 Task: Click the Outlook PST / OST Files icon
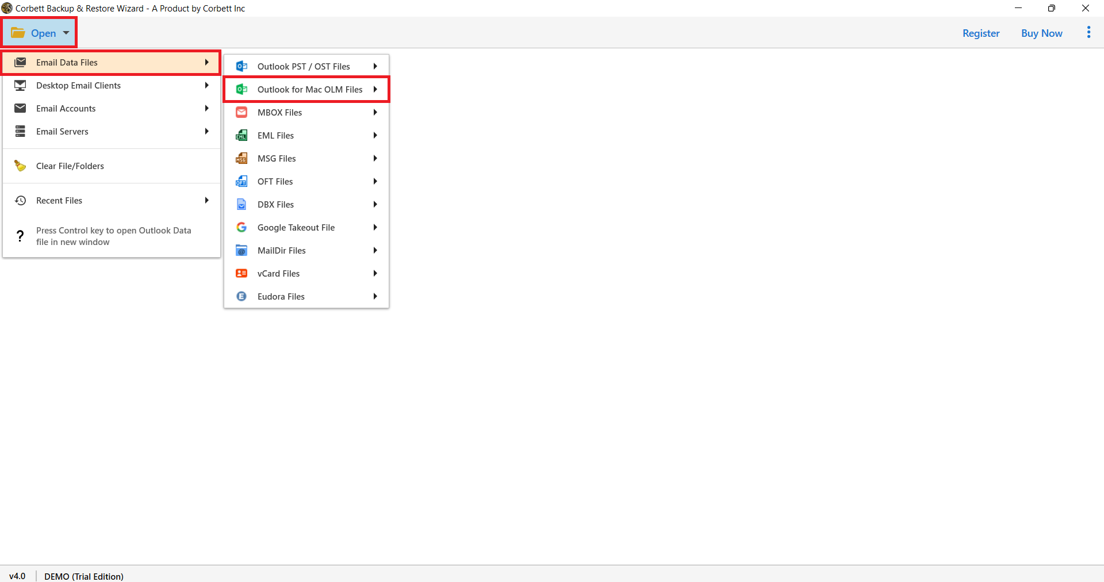[x=241, y=66]
